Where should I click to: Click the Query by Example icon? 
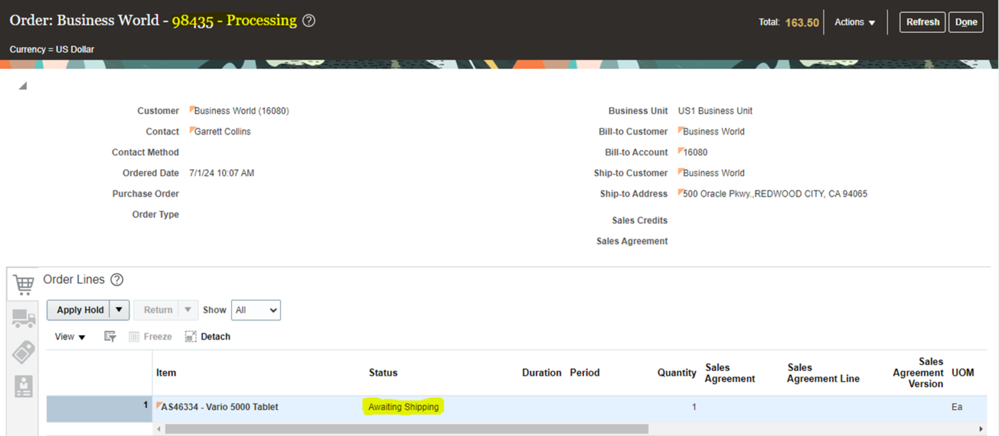point(110,336)
